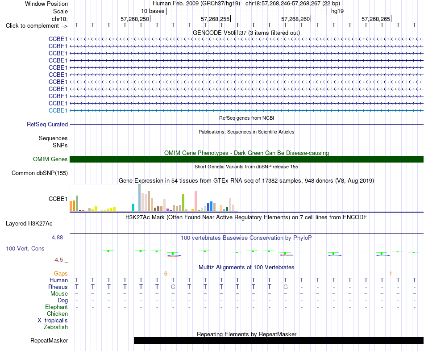Click the dark green OMIM gene bar
The height and width of the screenshot is (351, 424).
[246, 159]
